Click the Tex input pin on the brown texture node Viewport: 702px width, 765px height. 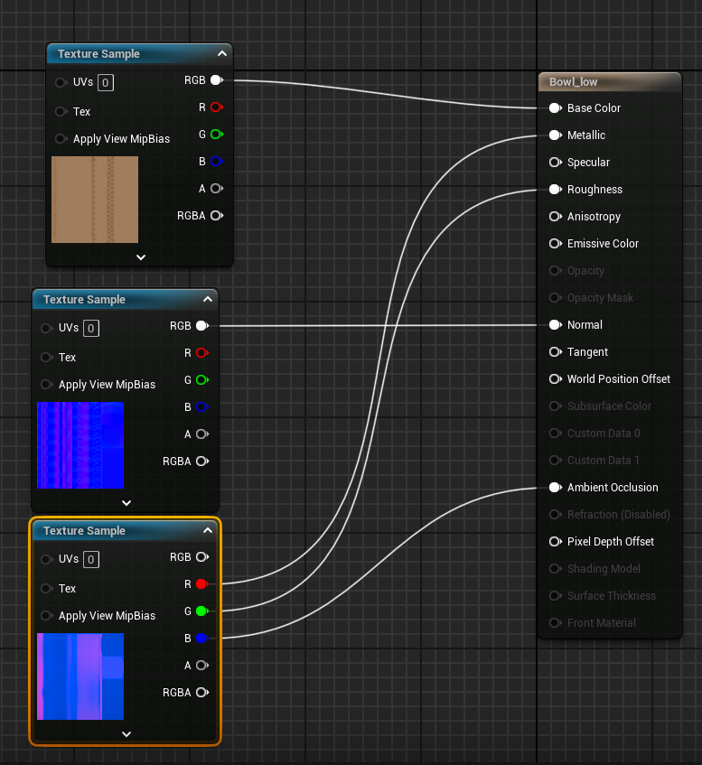(x=61, y=112)
